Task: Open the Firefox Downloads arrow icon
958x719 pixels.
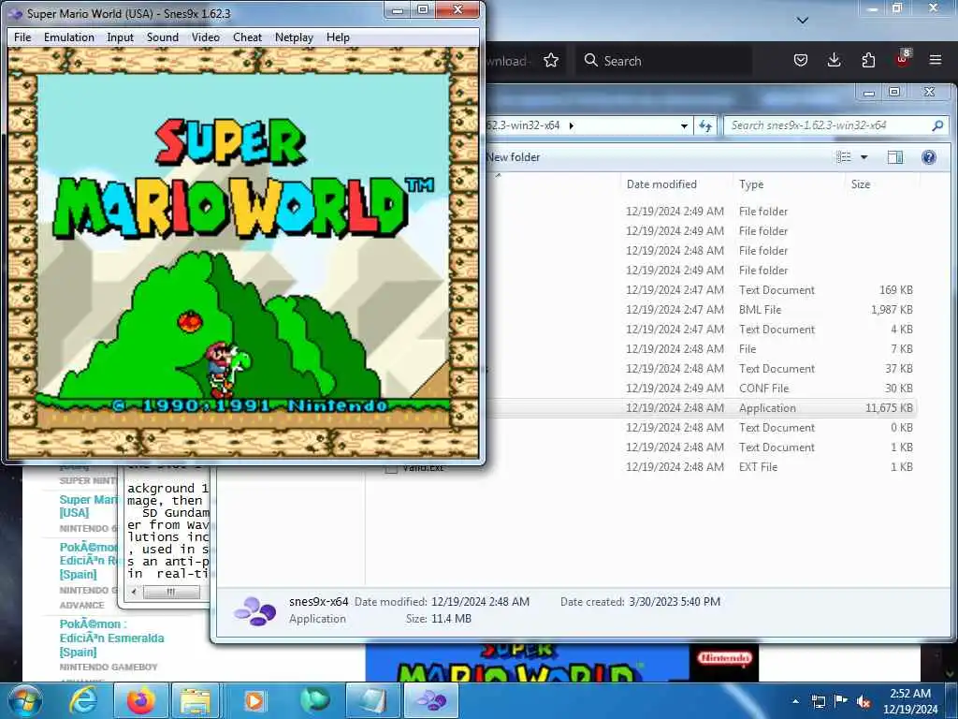Action: point(834,60)
